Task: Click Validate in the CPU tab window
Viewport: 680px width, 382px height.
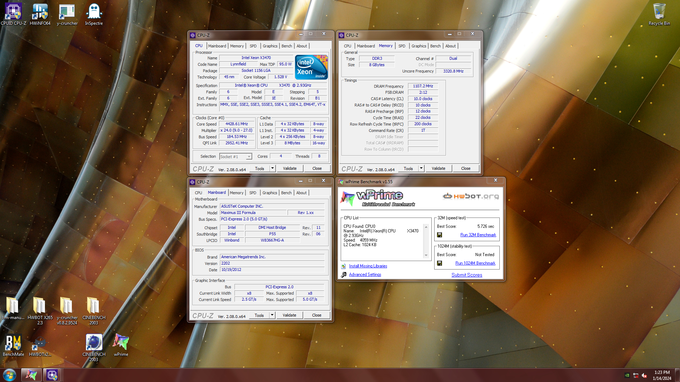Action: (x=290, y=168)
